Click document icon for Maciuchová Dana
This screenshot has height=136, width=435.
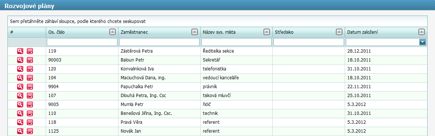(30, 78)
